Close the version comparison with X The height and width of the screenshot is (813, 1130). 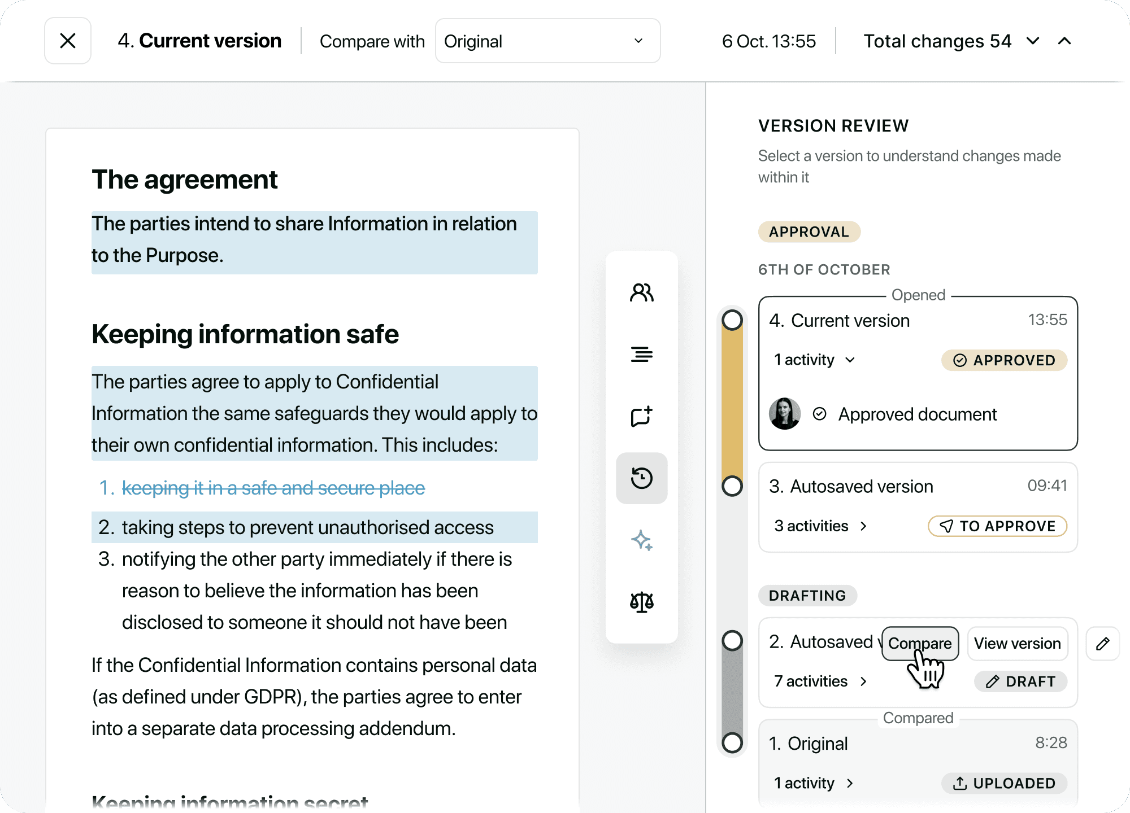tap(68, 41)
